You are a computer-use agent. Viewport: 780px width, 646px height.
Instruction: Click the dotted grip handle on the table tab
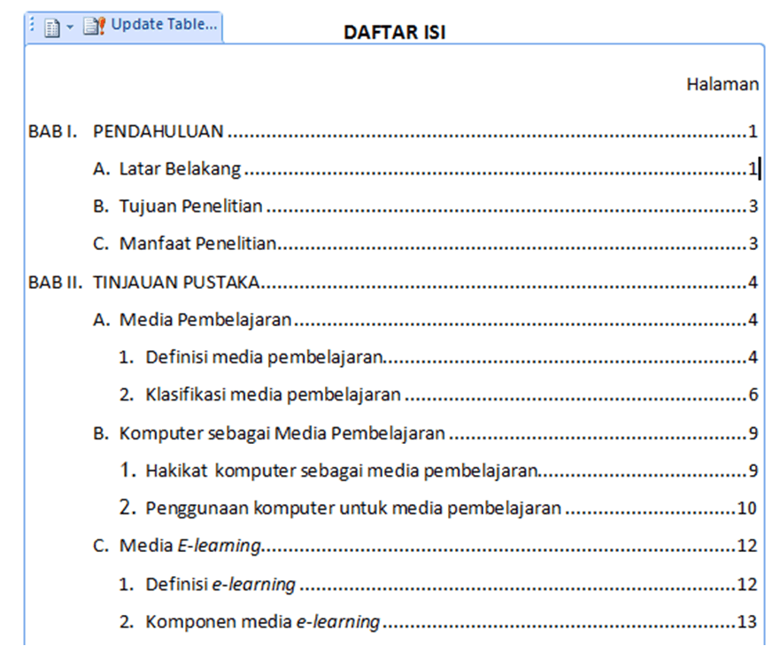tap(33, 24)
